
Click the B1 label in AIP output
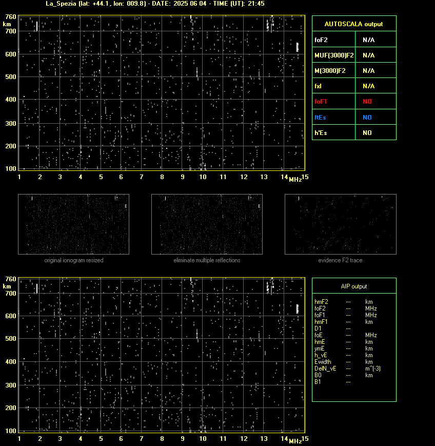point(318,382)
